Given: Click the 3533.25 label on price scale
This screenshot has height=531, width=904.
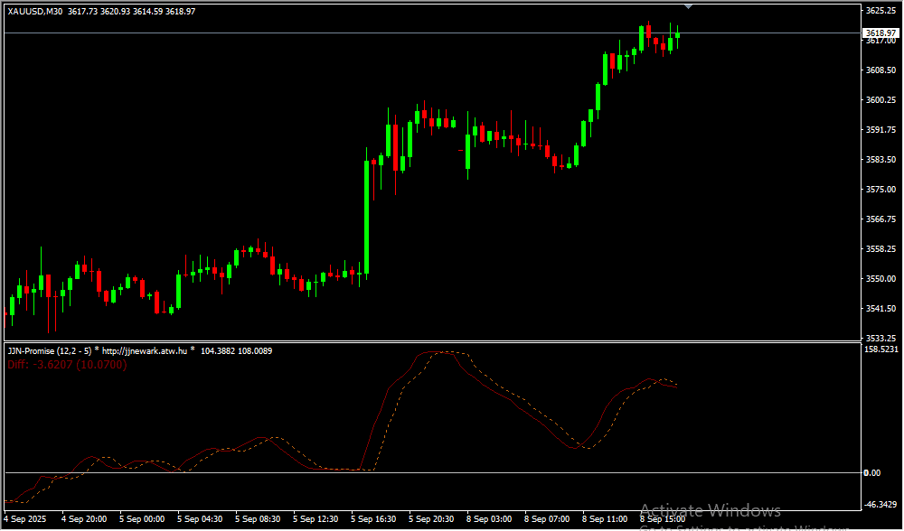Looking at the screenshot, I should point(880,339).
